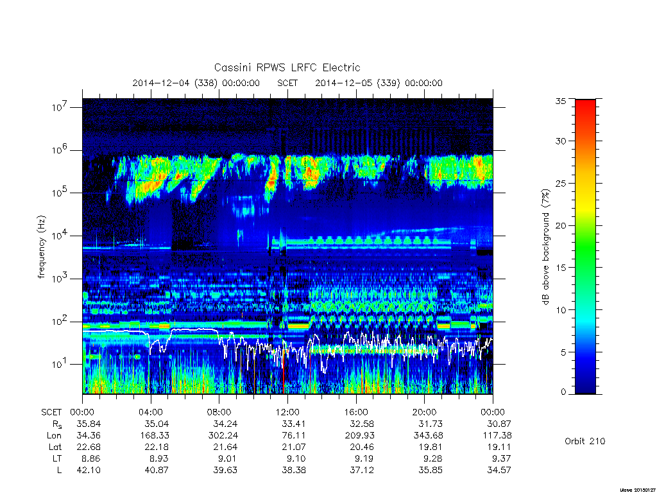The height and width of the screenshot is (493, 657).
Task: Click colorbar tick label '10' beside the color scale
Action: [560, 310]
